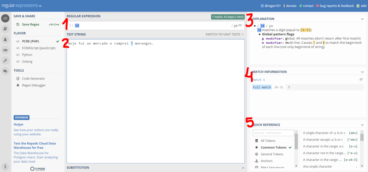Open the account user icon in sidebar
The width and height of the screenshot is (368, 172).
[5, 39]
